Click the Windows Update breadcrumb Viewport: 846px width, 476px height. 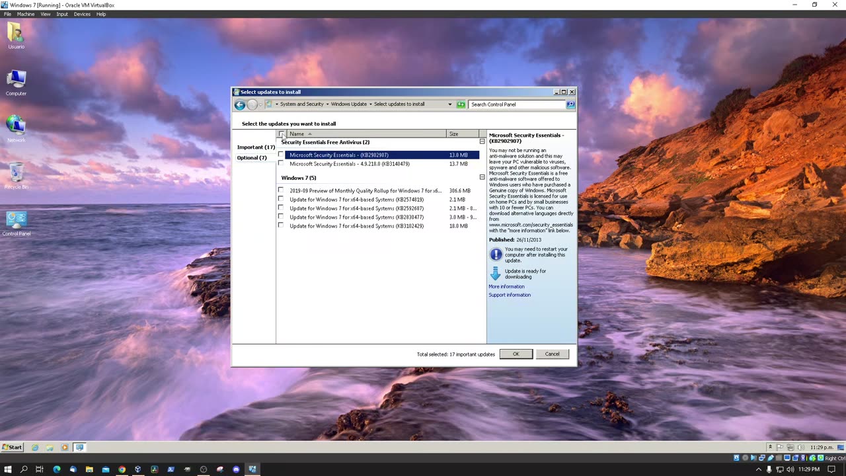(348, 104)
